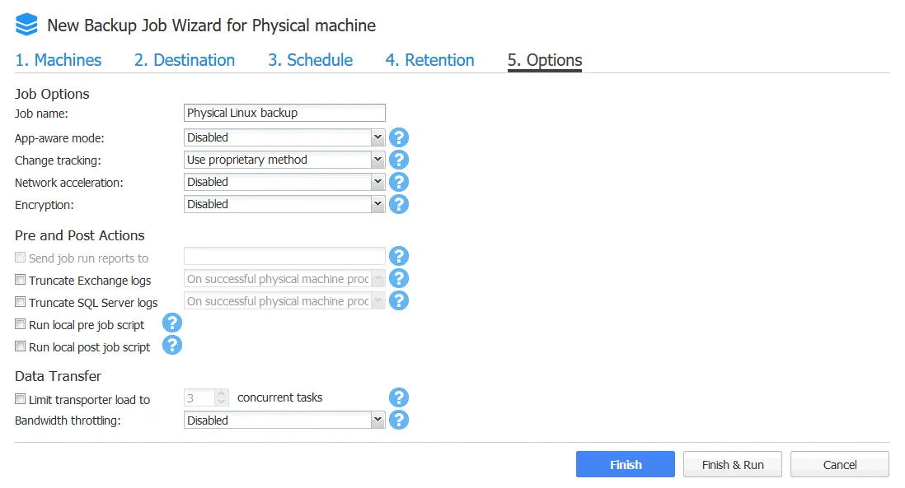Go to the 3. Schedule tab
The height and width of the screenshot is (488, 905).
click(x=310, y=60)
